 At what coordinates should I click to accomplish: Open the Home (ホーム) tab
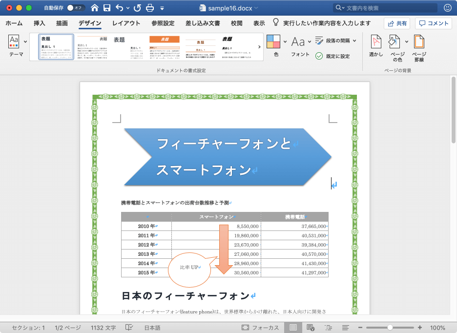click(14, 23)
